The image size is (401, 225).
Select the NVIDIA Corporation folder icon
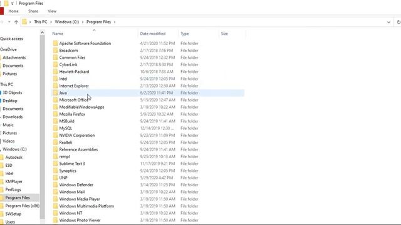point(55,135)
